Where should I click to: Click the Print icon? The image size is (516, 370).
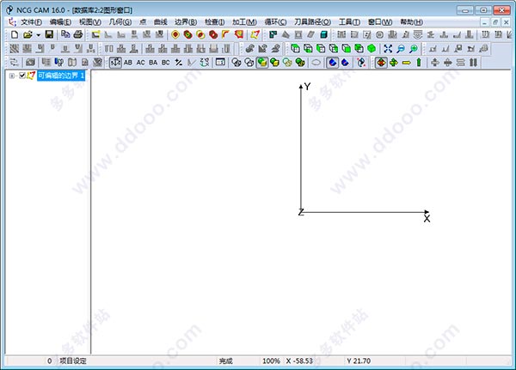coord(78,34)
